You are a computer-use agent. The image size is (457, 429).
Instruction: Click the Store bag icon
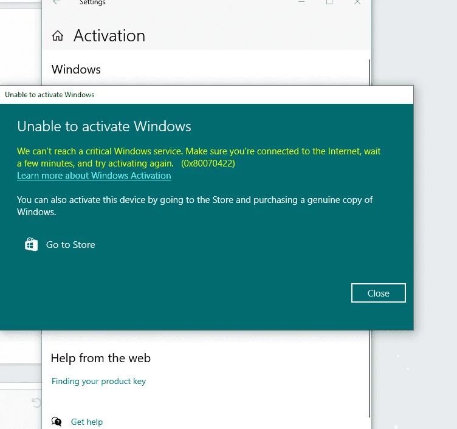31,244
